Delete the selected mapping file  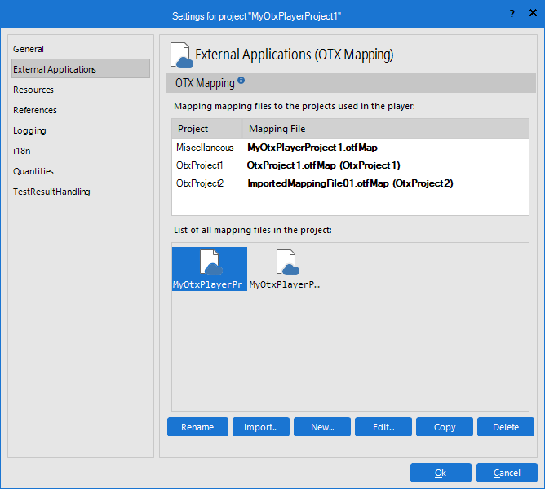click(x=506, y=427)
